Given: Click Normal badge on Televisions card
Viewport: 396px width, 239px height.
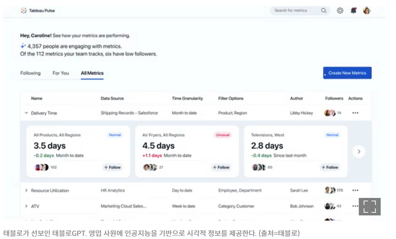Looking at the screenshot, I should click(332, 135).
